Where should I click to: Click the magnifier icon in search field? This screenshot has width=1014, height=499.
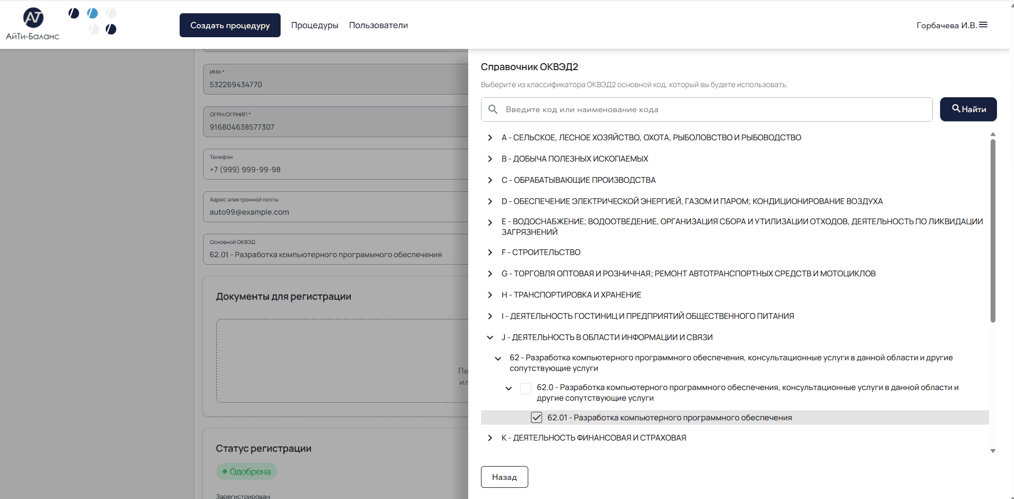pos(493,109)
